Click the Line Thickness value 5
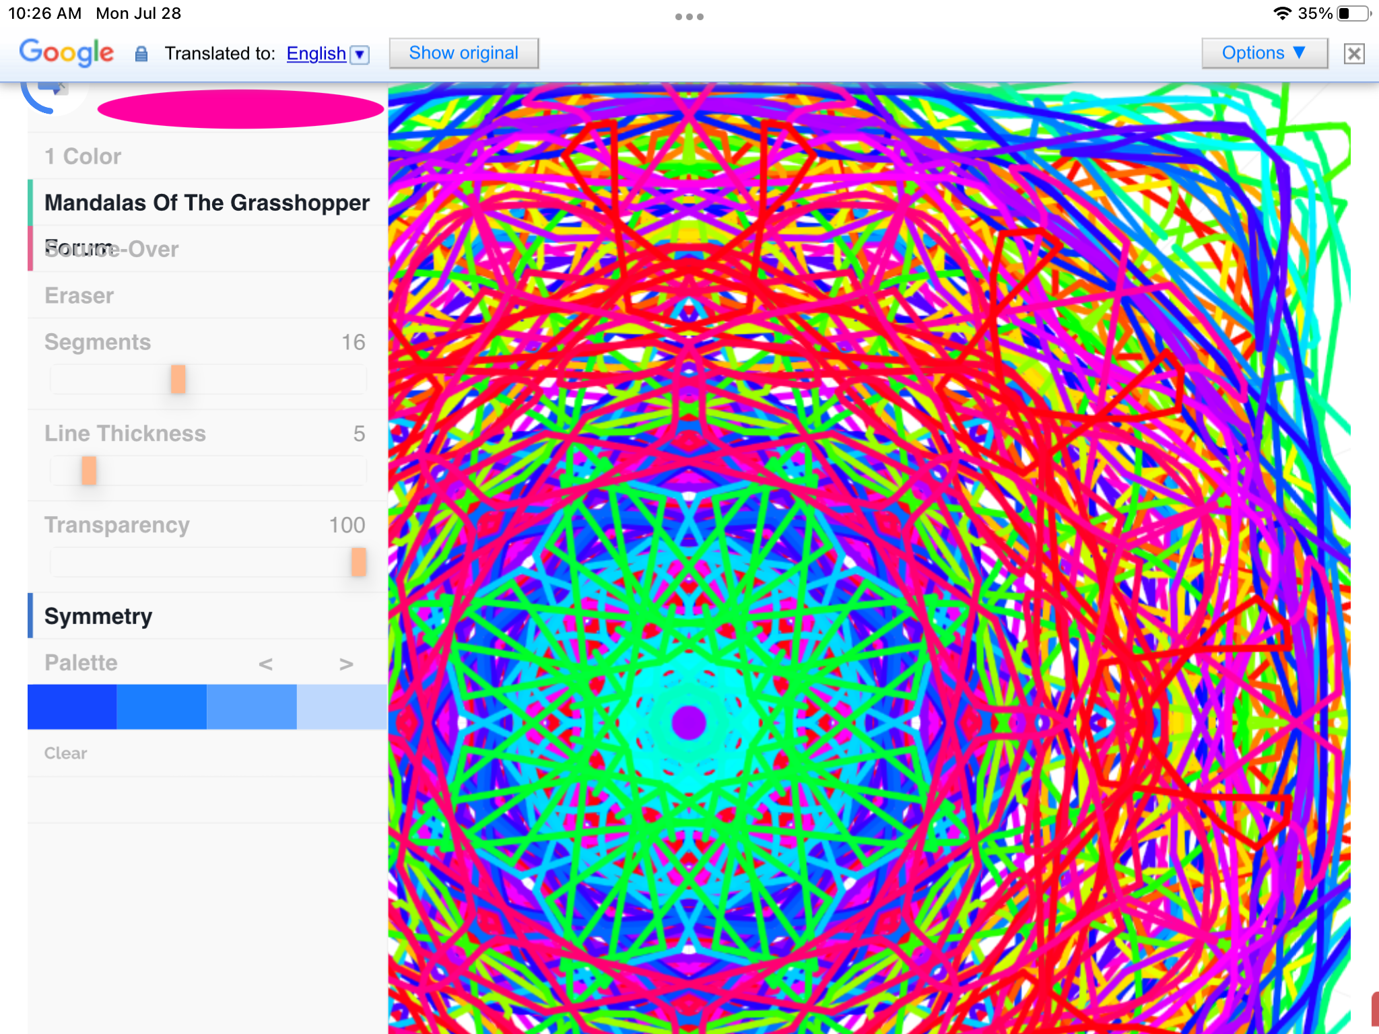Image resolution: width=1379 pixels, height=1034 pixels. [x=359, y=434]
